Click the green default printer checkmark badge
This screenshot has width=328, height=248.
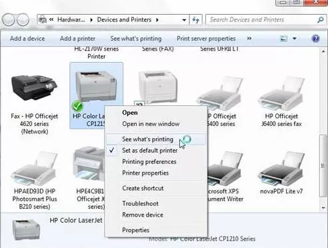(x=77, y=106)
